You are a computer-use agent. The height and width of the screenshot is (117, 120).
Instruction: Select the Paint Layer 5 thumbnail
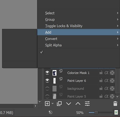point(55,96)
